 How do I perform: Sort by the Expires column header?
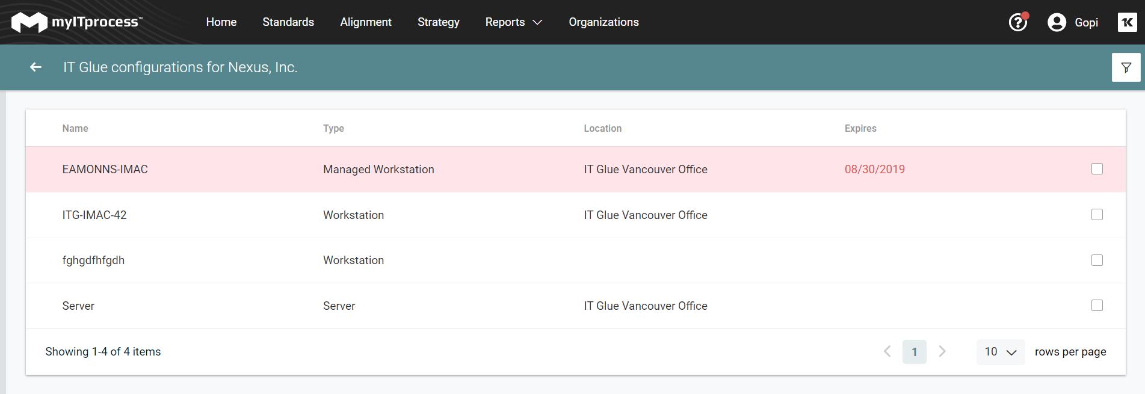[x=860, y=128]
